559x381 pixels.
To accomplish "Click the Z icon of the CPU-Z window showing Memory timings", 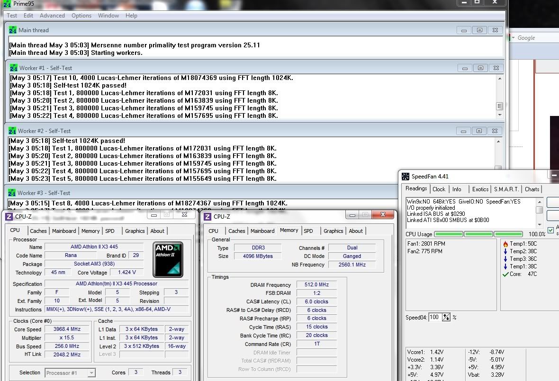I will click(207, 216).
